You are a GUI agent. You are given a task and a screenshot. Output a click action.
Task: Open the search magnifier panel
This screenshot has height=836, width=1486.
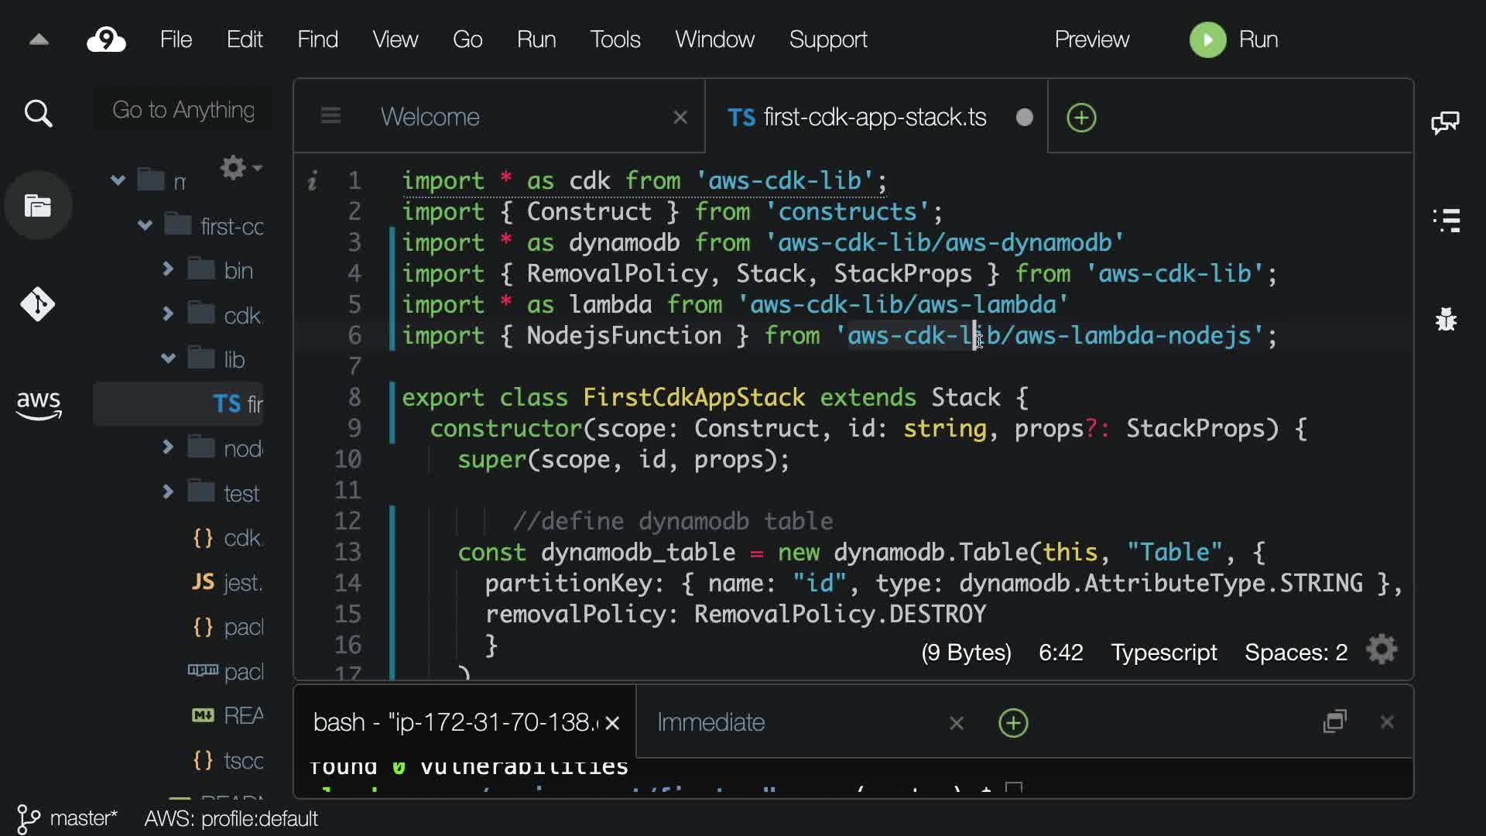click(38, 114)
